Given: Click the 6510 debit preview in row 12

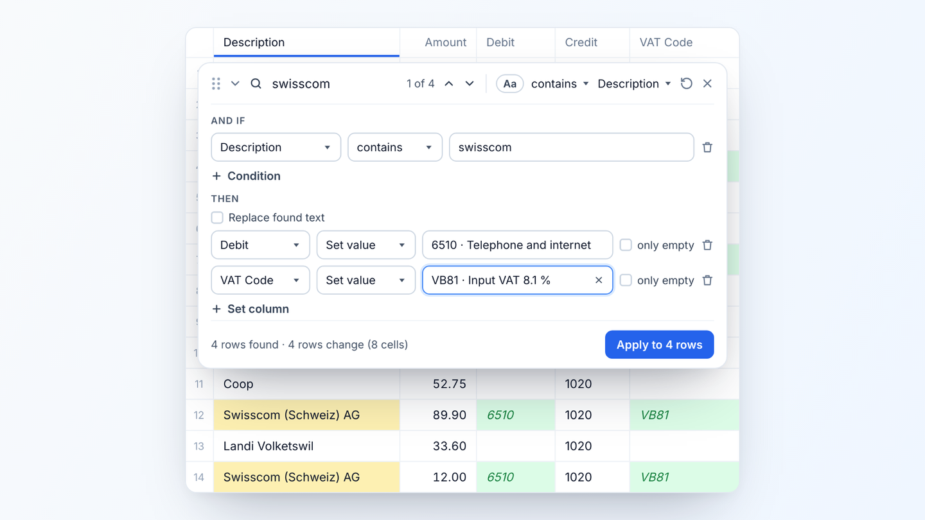Looking at the screenshot, I should (x=516, y=415).
